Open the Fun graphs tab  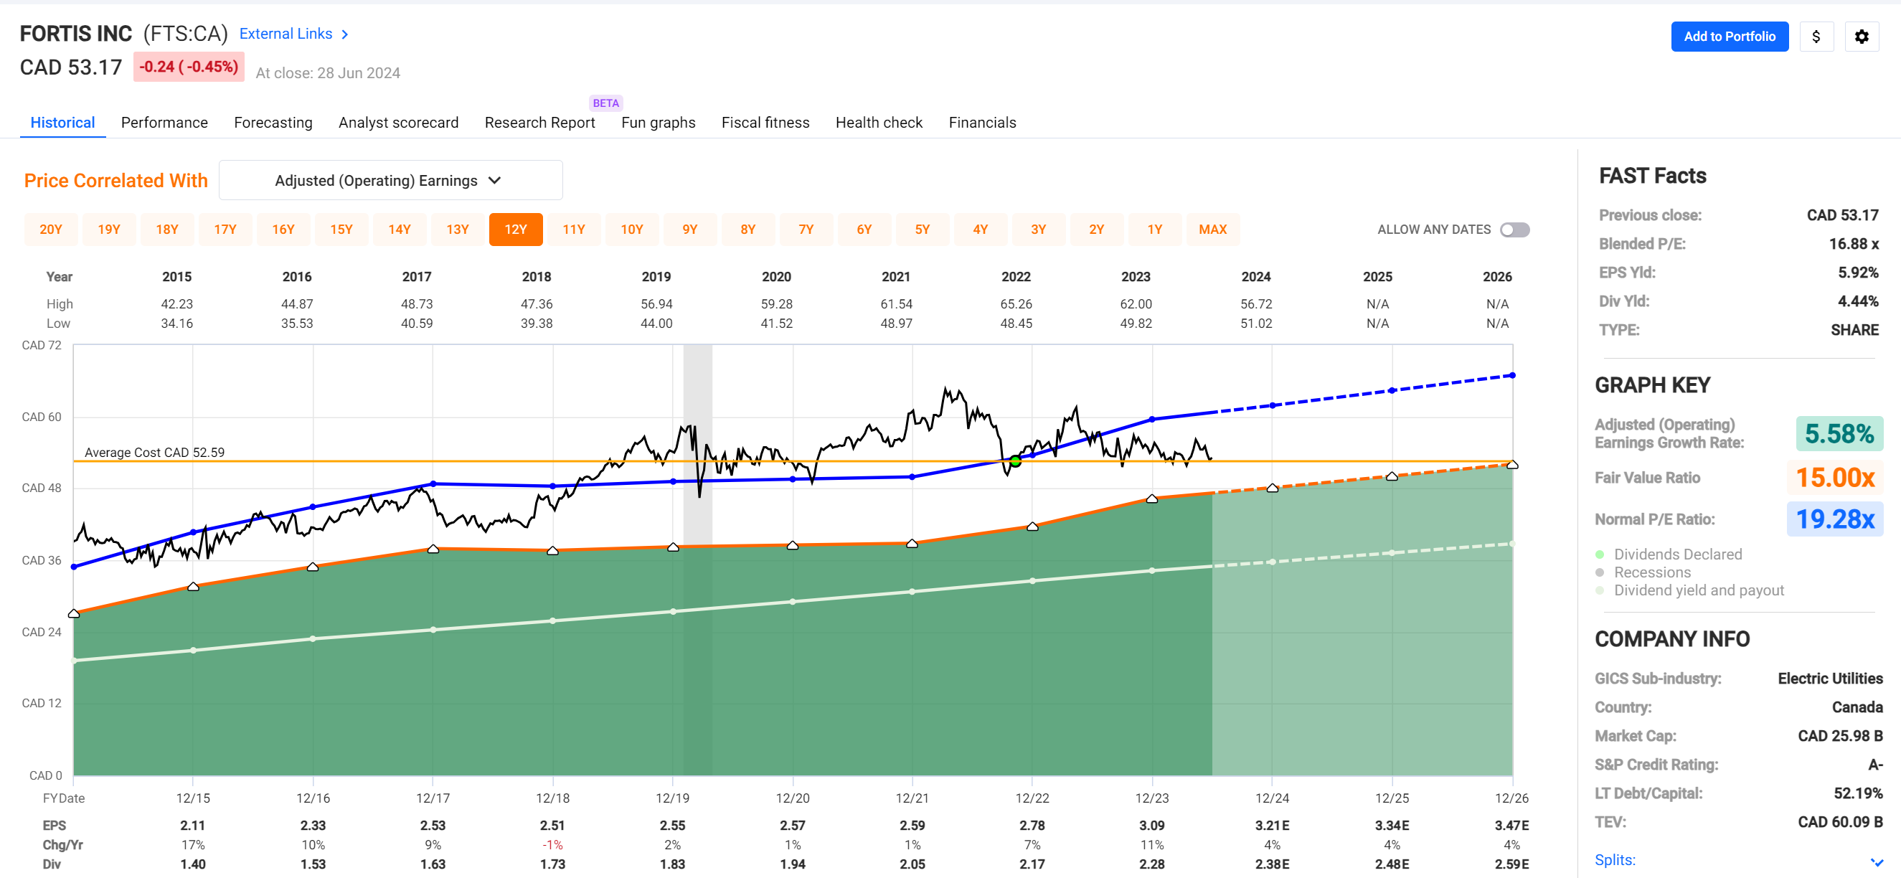pos(658,123)
